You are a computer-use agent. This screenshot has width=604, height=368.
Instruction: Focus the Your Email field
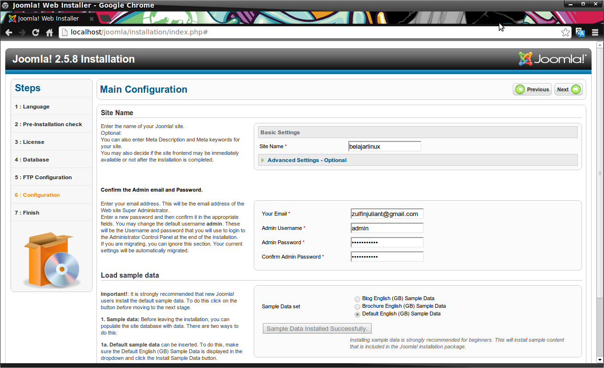(387, 214)
